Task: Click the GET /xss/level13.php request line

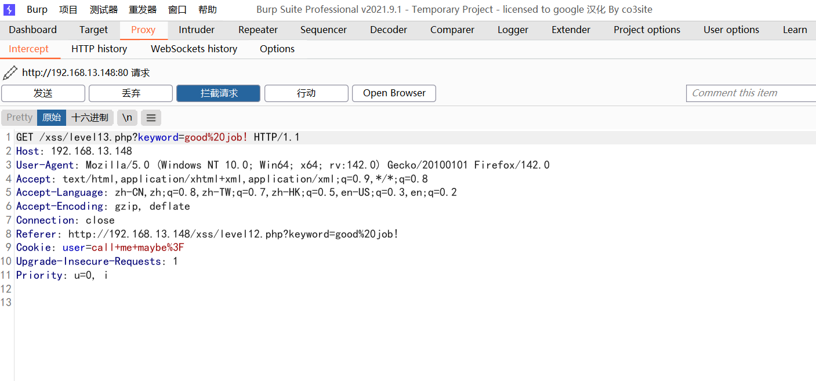Action: coord(158,137)
